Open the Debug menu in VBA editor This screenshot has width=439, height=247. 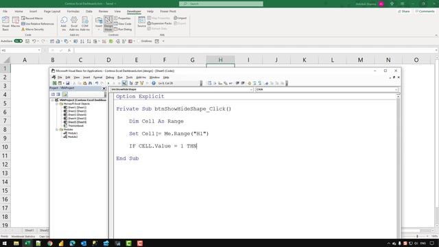(110, 78)
